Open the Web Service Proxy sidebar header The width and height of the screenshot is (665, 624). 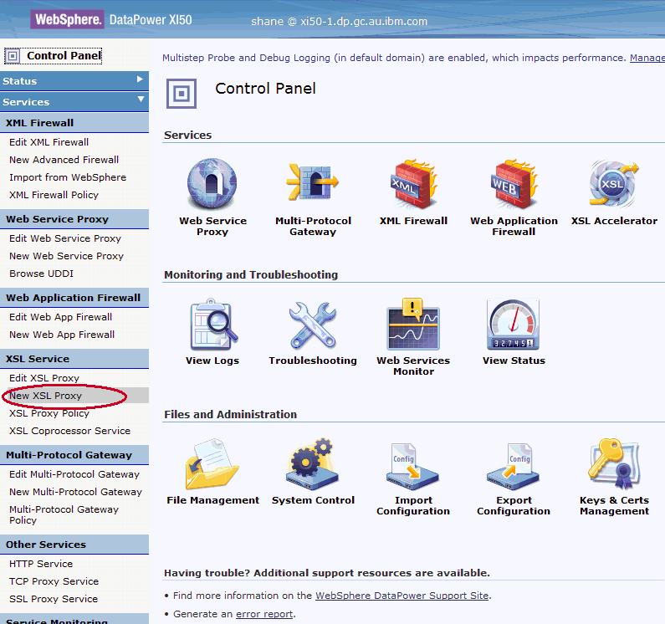point(74,219)
